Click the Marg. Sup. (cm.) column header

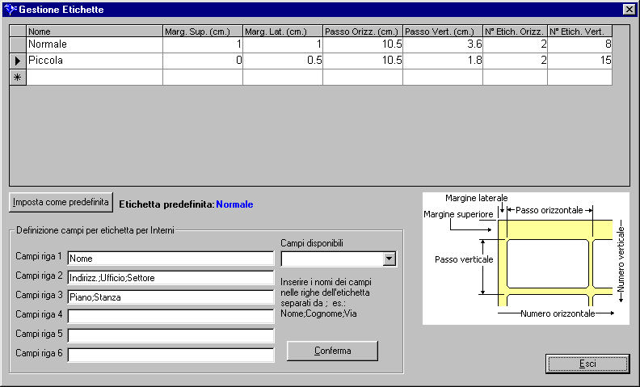tap(203, 32)
